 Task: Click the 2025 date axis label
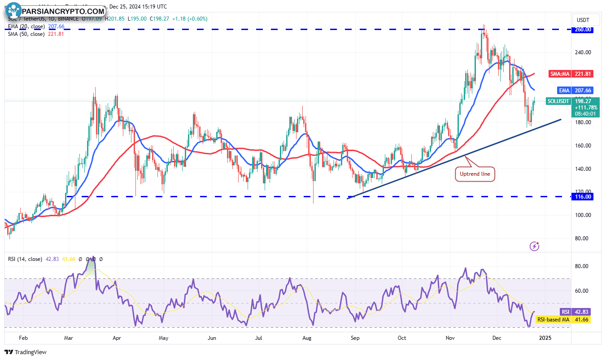click(545, 338)
